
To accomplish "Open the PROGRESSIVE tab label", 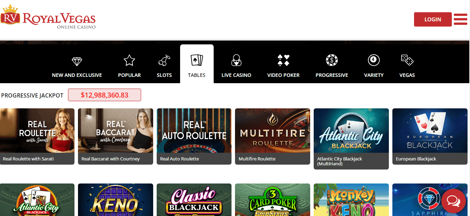I will (332, 75).
